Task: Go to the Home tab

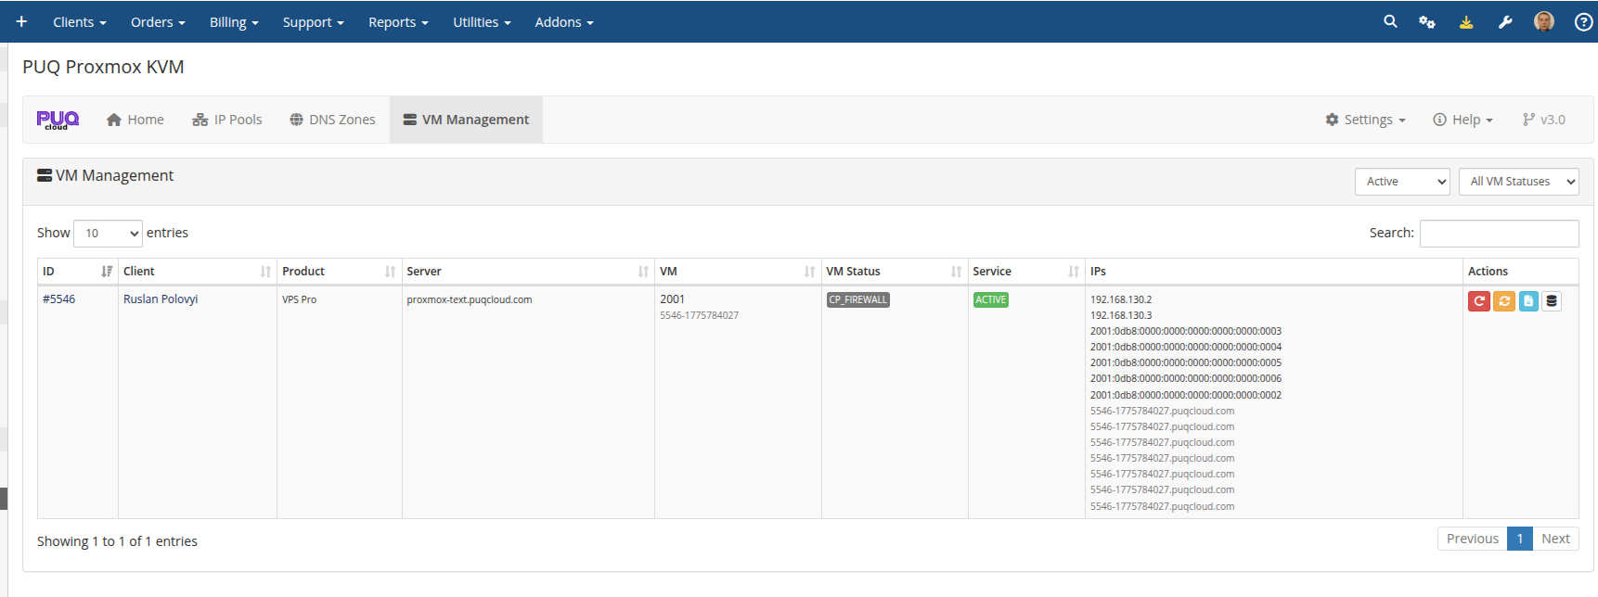Action: pyautogui.click(x=135, y=120)
